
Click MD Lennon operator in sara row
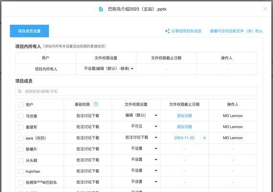coord(233,138)
